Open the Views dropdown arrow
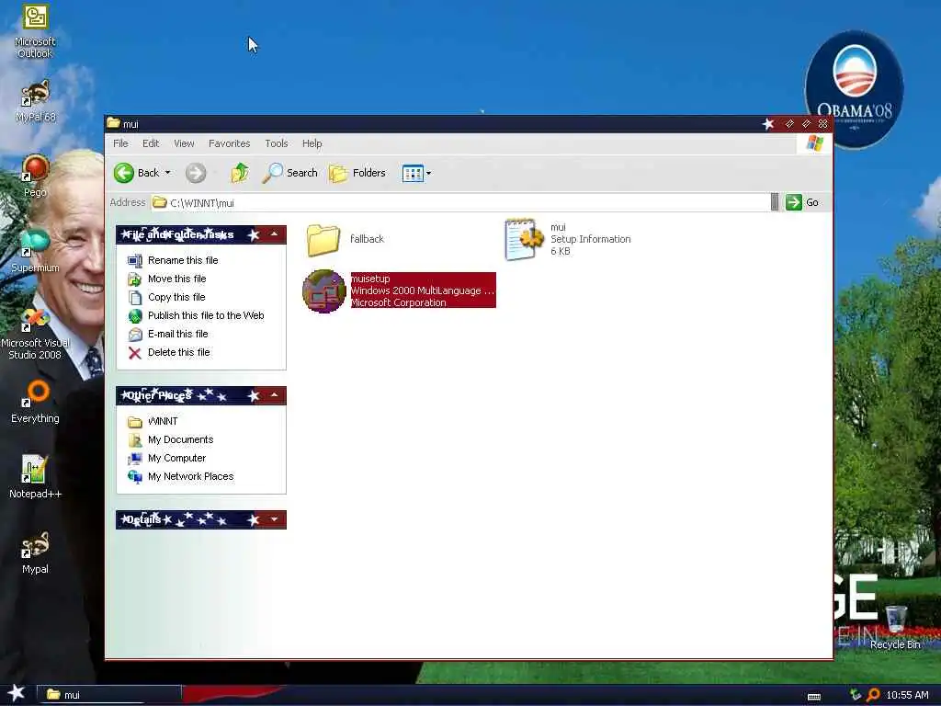The width and height of the screenshot is (941, 706). point(428,174)
